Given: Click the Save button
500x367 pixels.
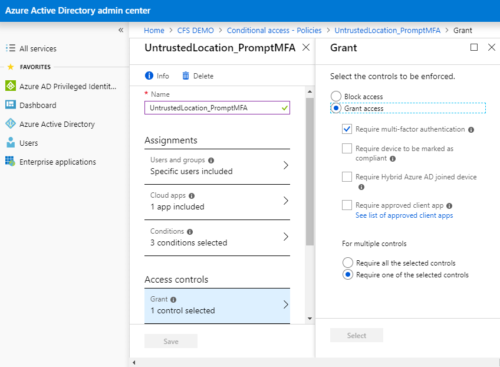Looking at the screenshot, I should (x=171, y=341).
